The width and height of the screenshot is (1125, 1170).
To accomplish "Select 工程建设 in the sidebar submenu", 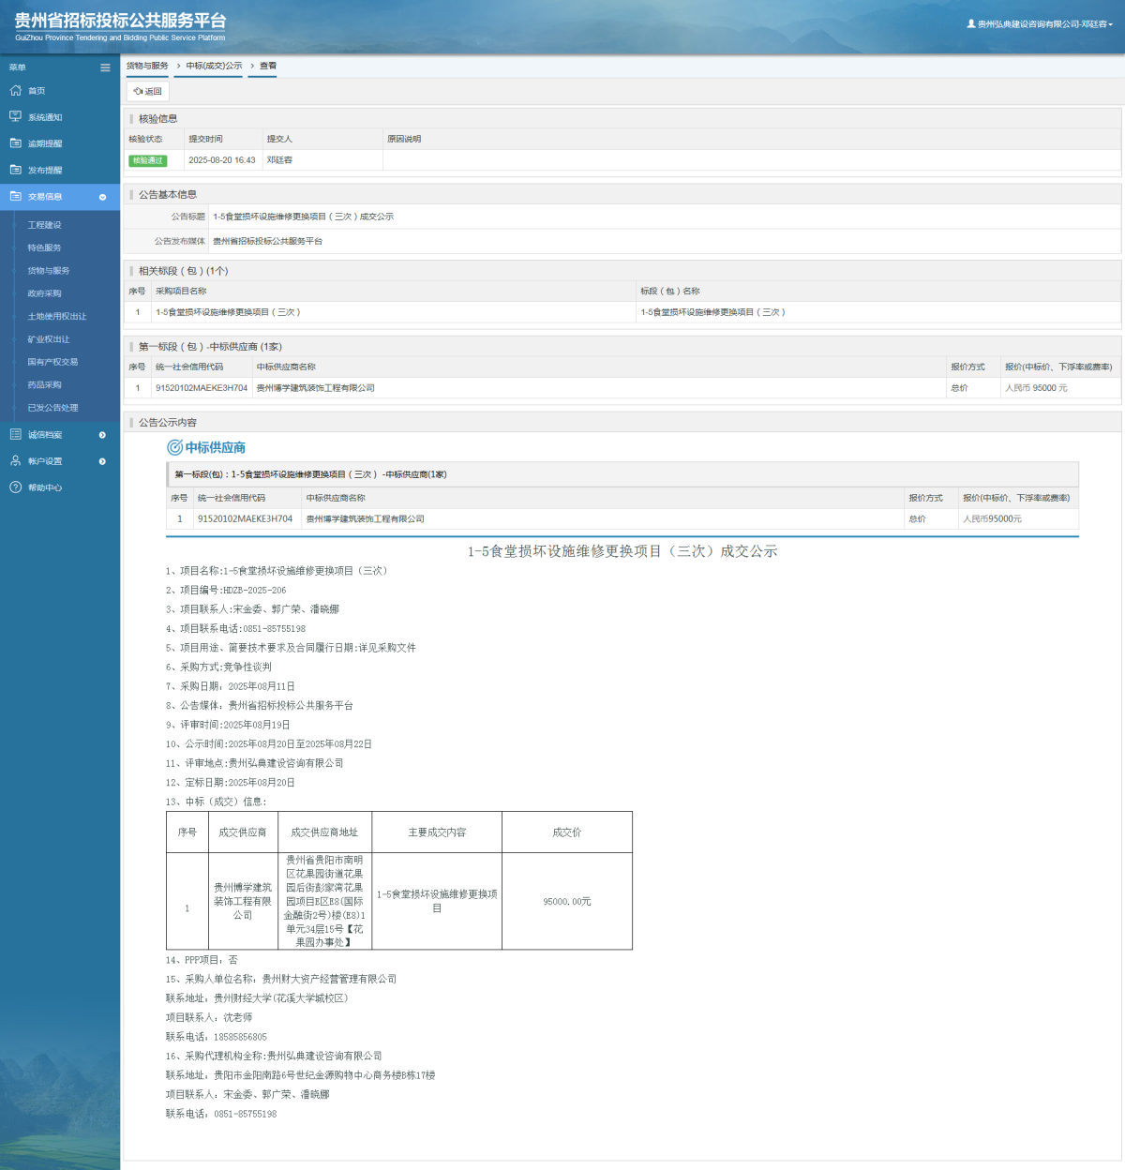I will pyautogui.click(x=44, y=225).
